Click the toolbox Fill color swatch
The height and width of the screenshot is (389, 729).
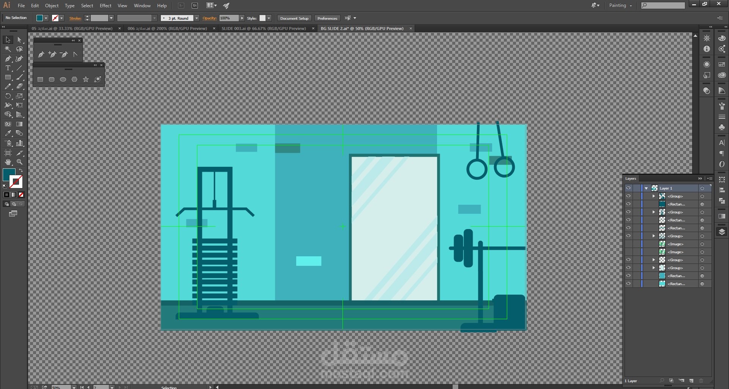pos(9,175)
